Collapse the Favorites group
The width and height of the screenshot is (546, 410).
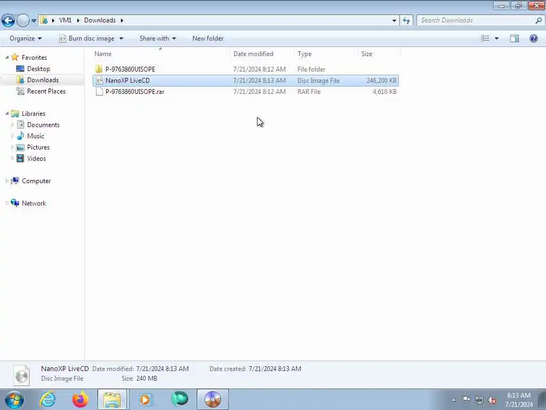[x=7, y=57]
